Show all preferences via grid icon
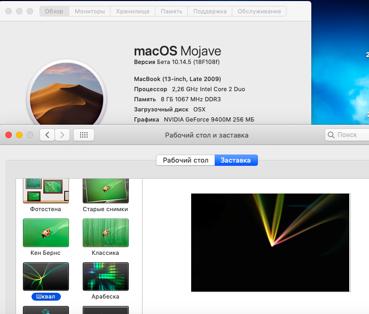Screen dimensions: 369x314 pyautogui.click(x=84, y=135)
